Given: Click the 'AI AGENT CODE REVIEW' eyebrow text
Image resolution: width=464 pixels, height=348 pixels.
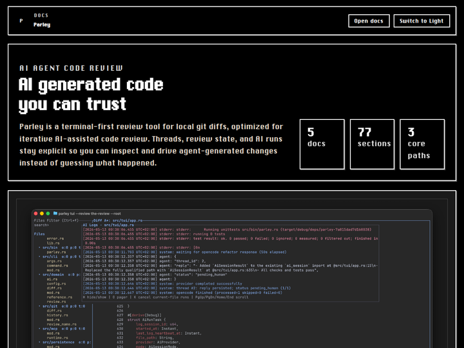Looking at the screenshot, I should (71, 68).
